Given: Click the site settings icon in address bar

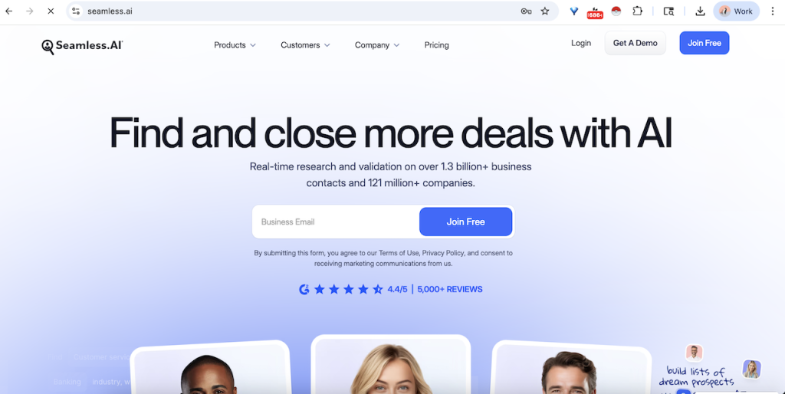Looking at the screenshot, I should click(x=76, y=11).
